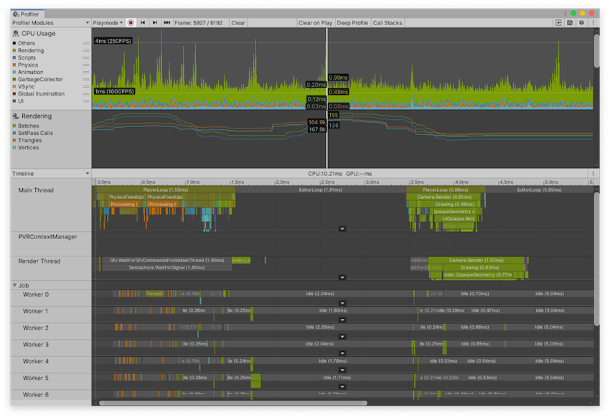Image resolution: width=610 pixels, height=418 pixels.
Task: Toggle profiler recording with the red Record icon
Action: tap(131, 22)
